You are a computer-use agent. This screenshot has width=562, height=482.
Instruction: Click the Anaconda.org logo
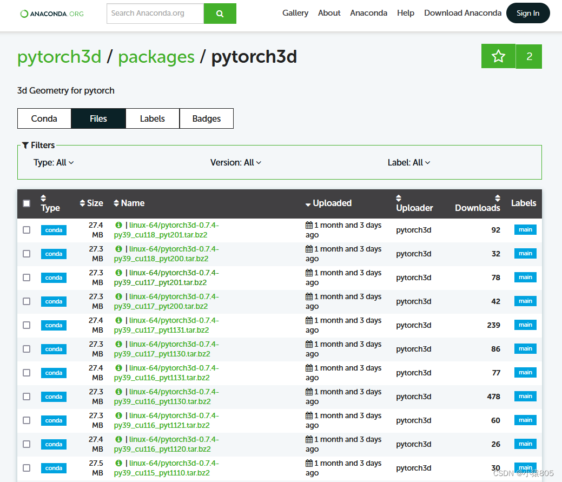tap(52, 14)
